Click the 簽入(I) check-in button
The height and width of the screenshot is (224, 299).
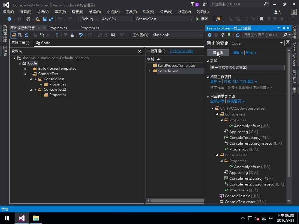click(x=218, y=53)
